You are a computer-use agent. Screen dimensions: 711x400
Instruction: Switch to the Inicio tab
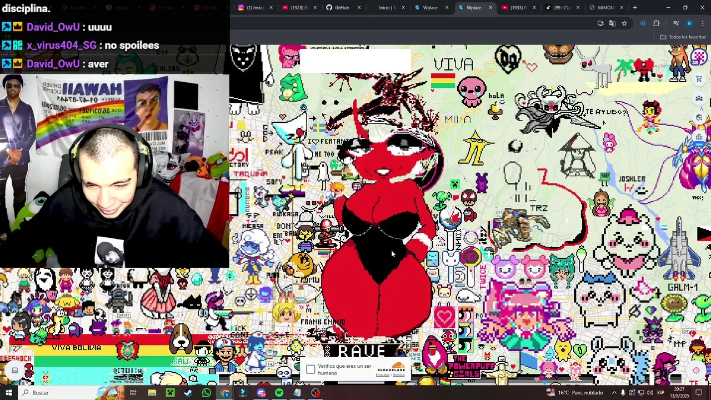tap(387, 8)
